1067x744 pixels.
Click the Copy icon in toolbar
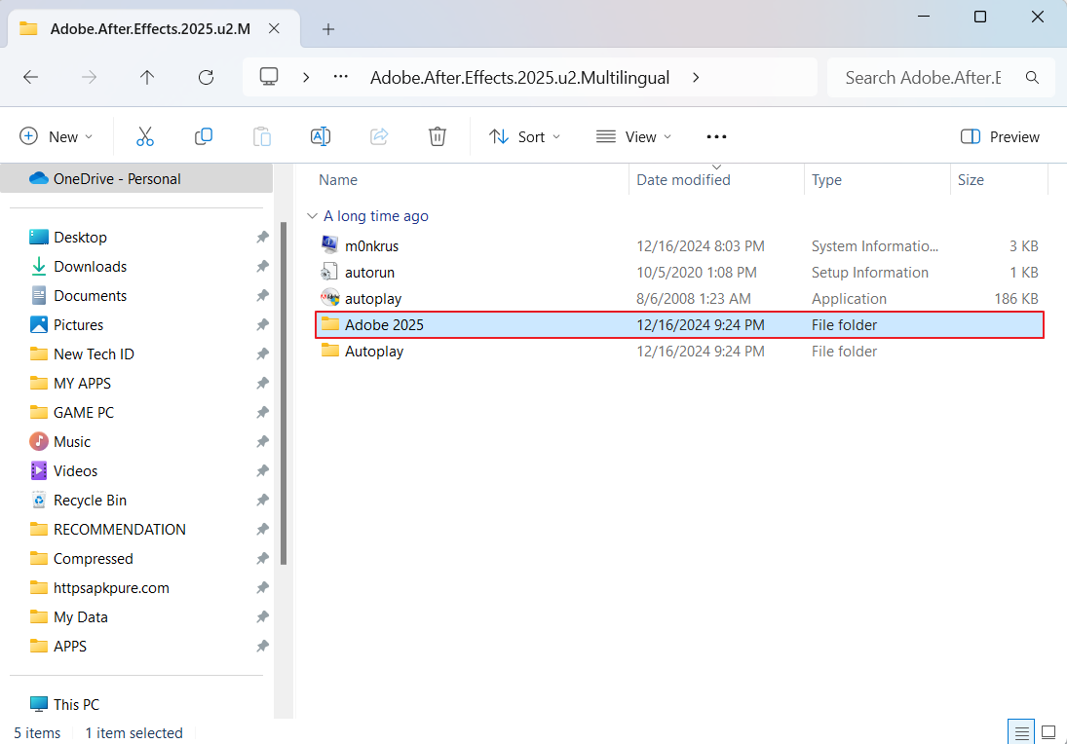(204, 136)
